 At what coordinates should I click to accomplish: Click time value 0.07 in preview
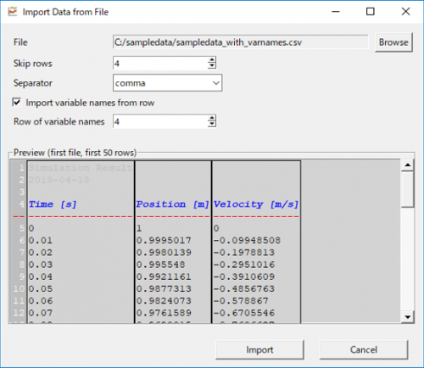pos(41,313)
